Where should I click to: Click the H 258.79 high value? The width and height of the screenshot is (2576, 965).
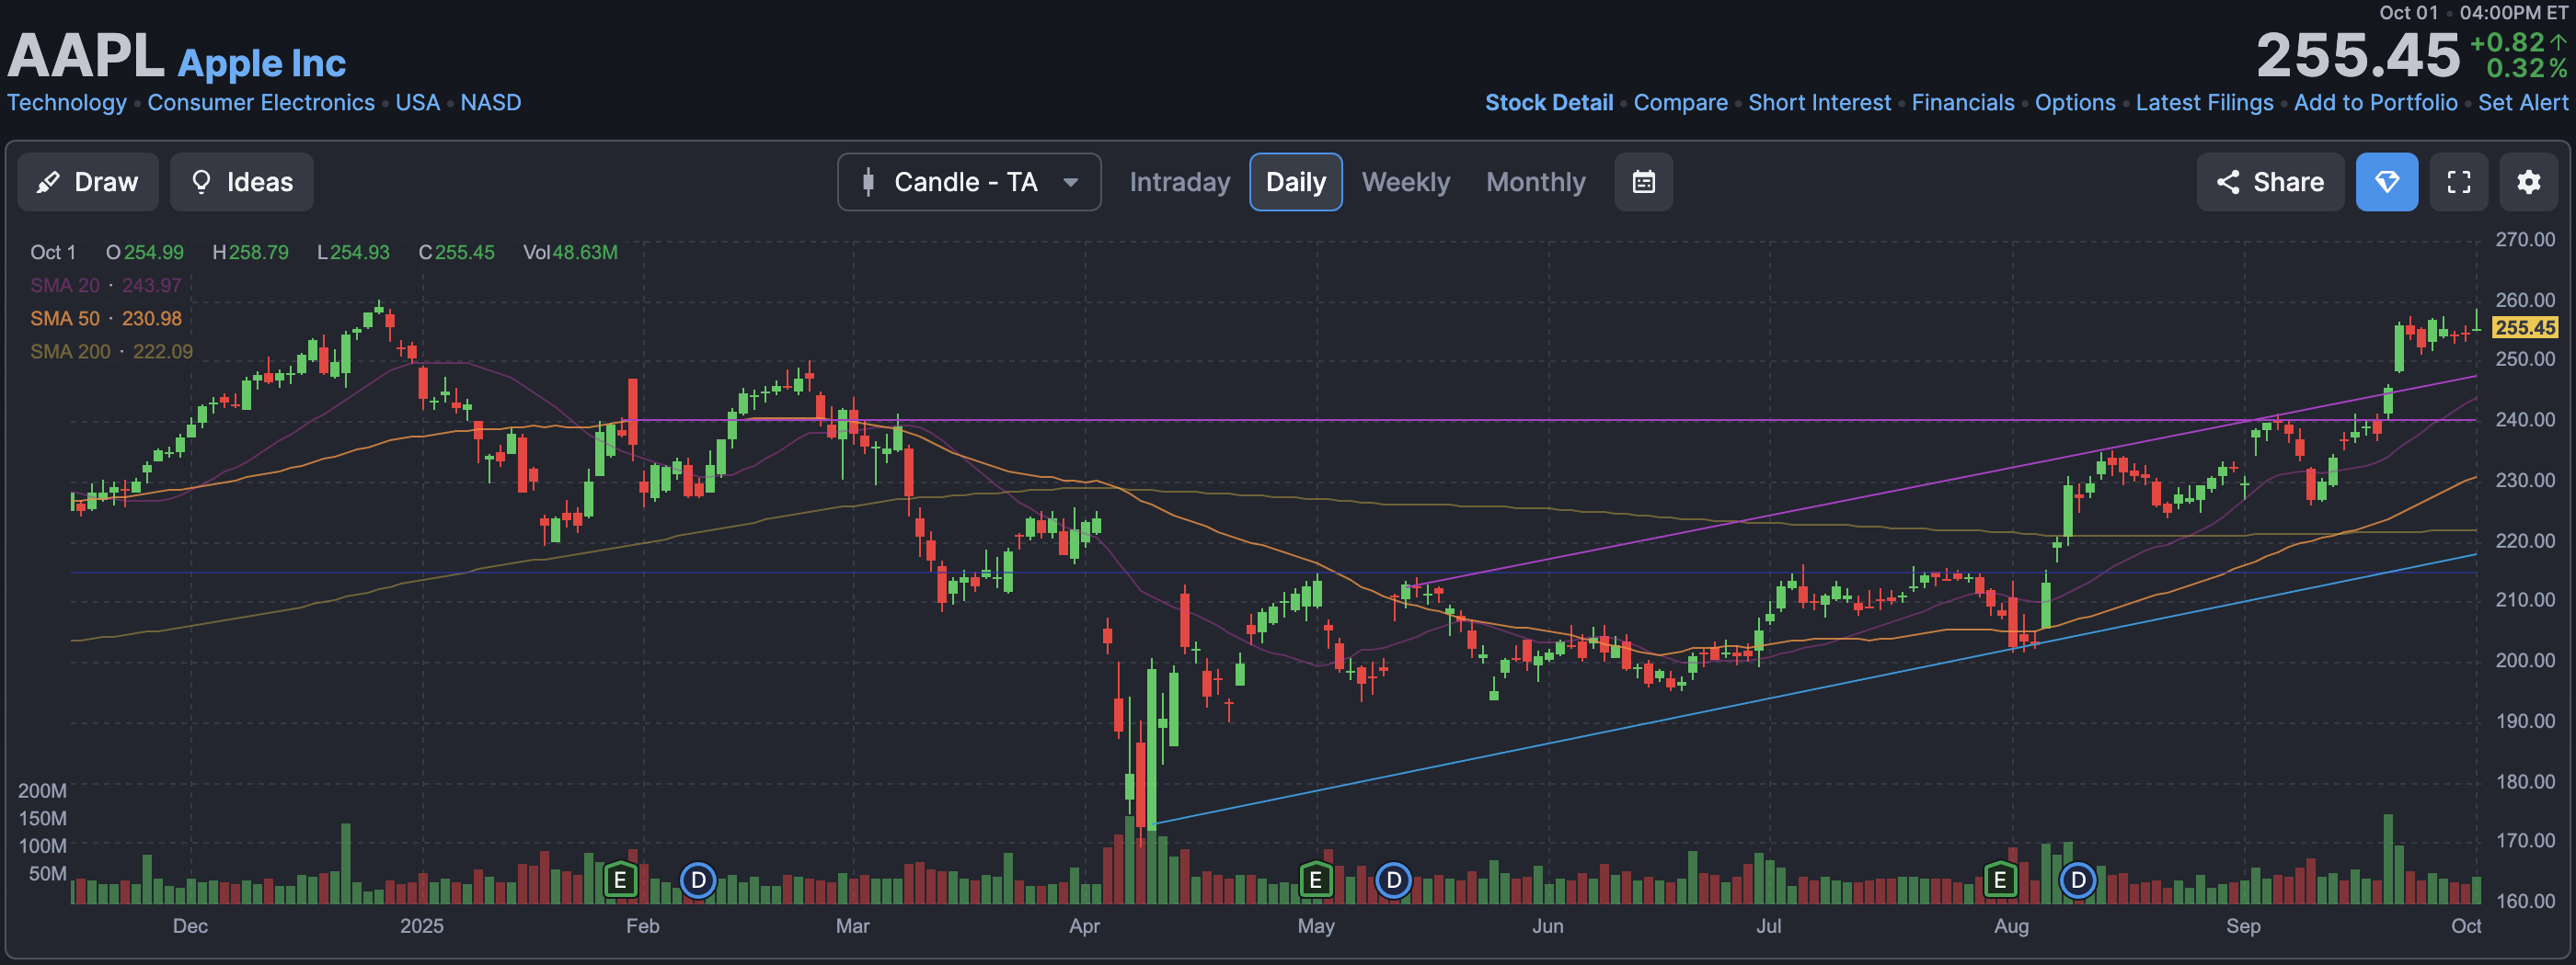click(250, 252)
